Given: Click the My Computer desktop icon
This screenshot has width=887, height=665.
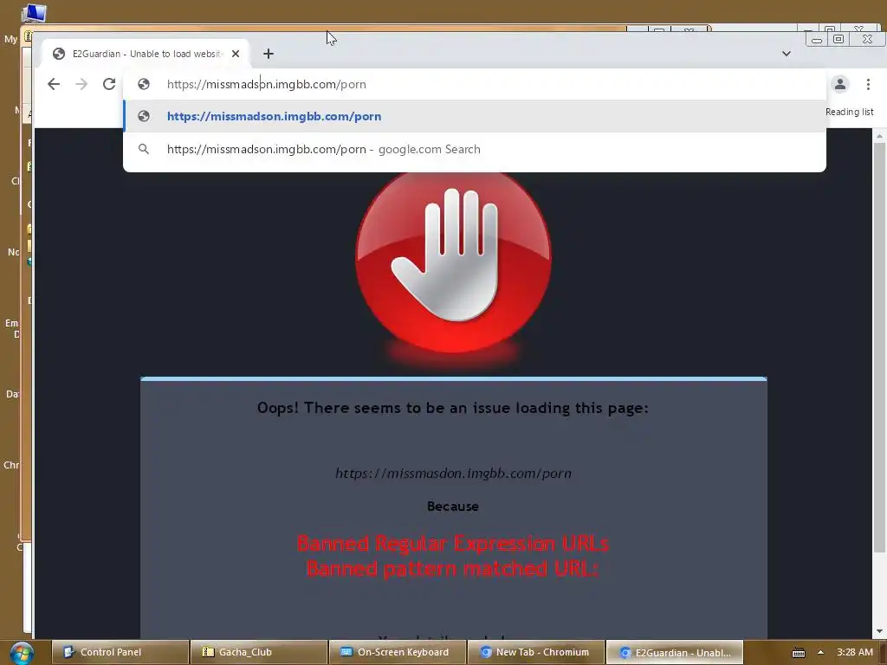Looking at the screenshot, I should pyautogui.click(x=34, y=12).
